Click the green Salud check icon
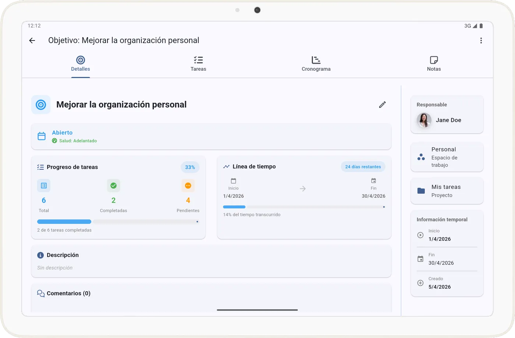 pyautogui.click(x=54, y=141)
